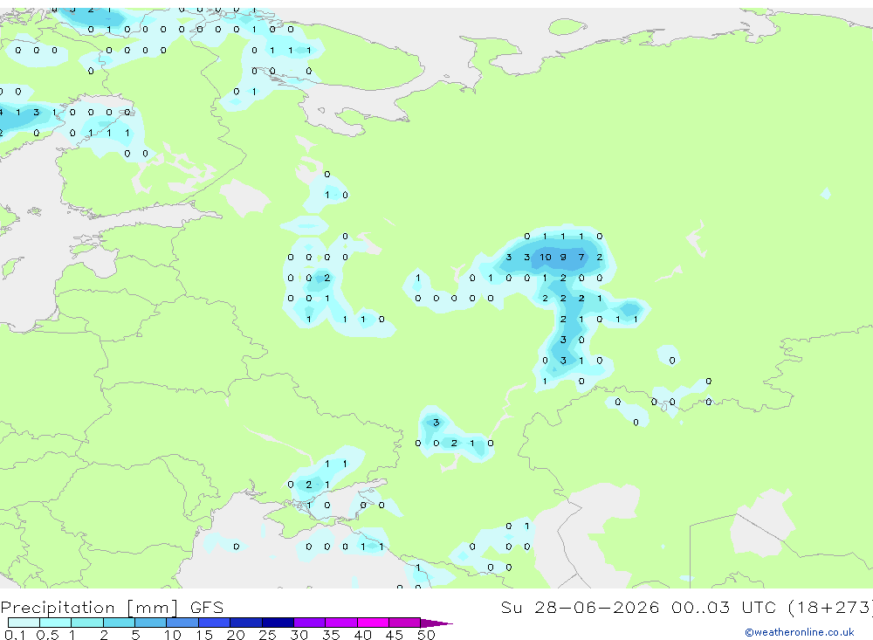The width and height of the screenshot is (873, 640).
Task: Select the 30–35 mm purple legend swatch
Action: point(309,623)
